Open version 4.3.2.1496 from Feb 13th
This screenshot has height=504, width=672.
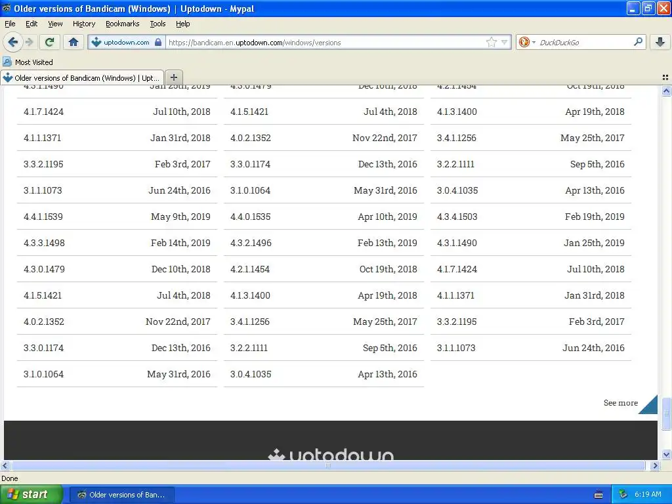click(x=324, y=243)
